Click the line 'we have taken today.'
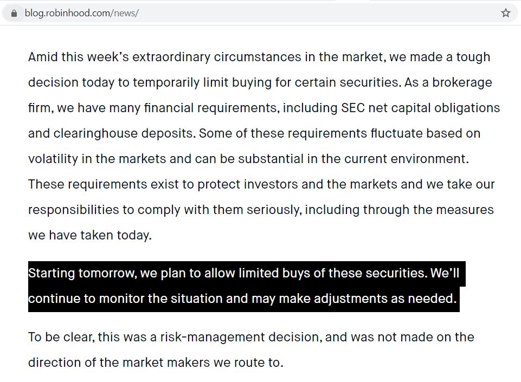Screen dimensions: 521x382 pyautogui.click(x=90, y=235)
